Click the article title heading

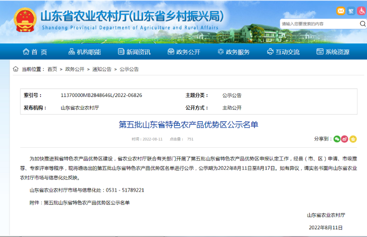189,124
